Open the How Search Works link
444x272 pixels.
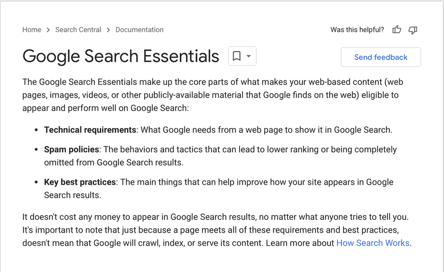tap(373, 243)
